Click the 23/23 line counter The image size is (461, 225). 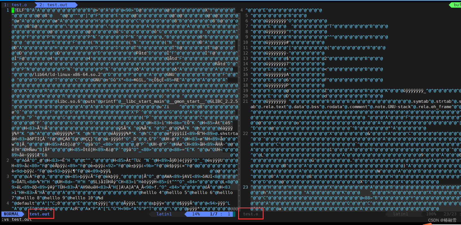click(x=450, y=214)
